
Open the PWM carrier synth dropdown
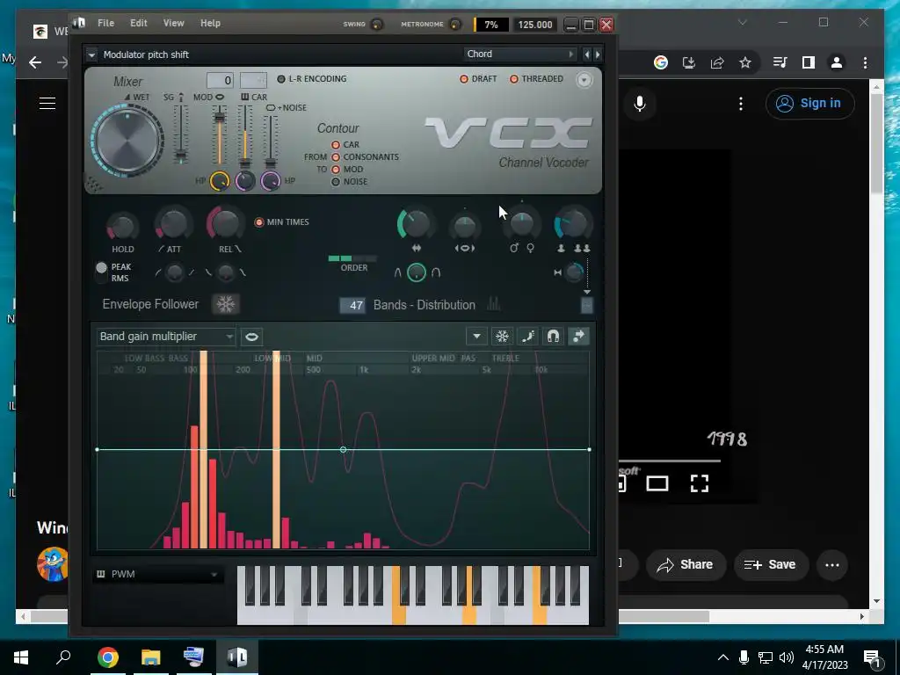pyautogui.click(x=157, y=574)
